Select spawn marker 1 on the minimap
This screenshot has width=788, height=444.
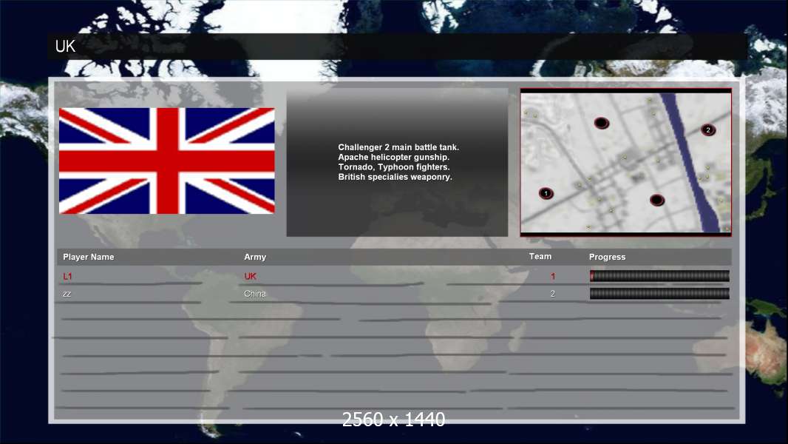546,194
